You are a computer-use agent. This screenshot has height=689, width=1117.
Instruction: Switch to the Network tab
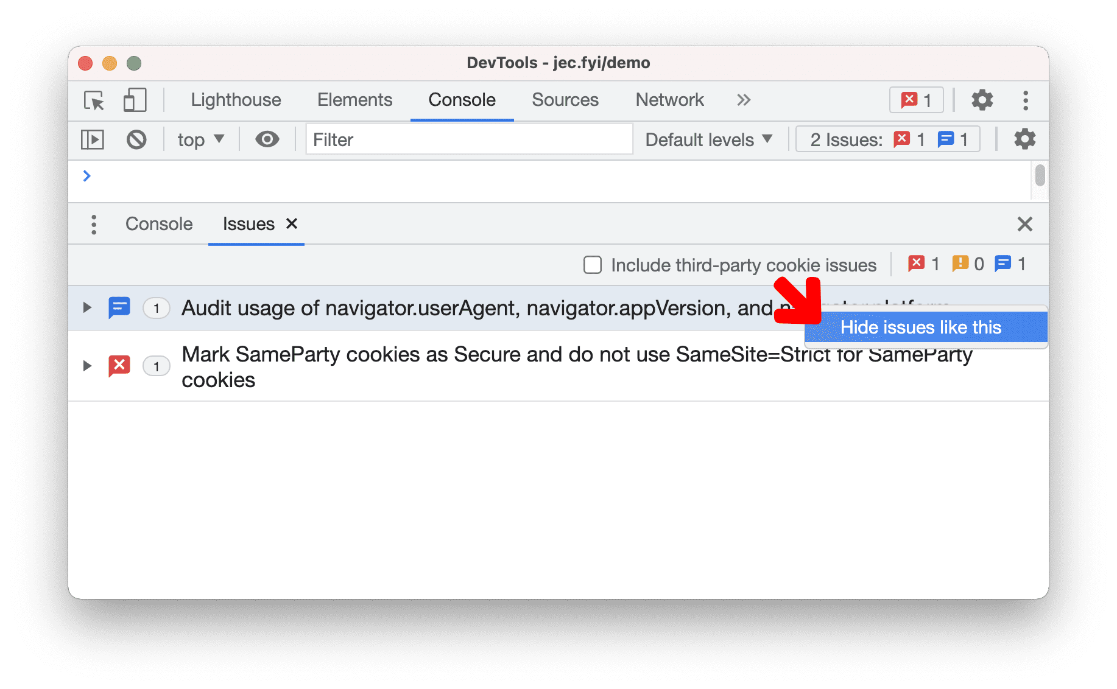tap(669, 100)
